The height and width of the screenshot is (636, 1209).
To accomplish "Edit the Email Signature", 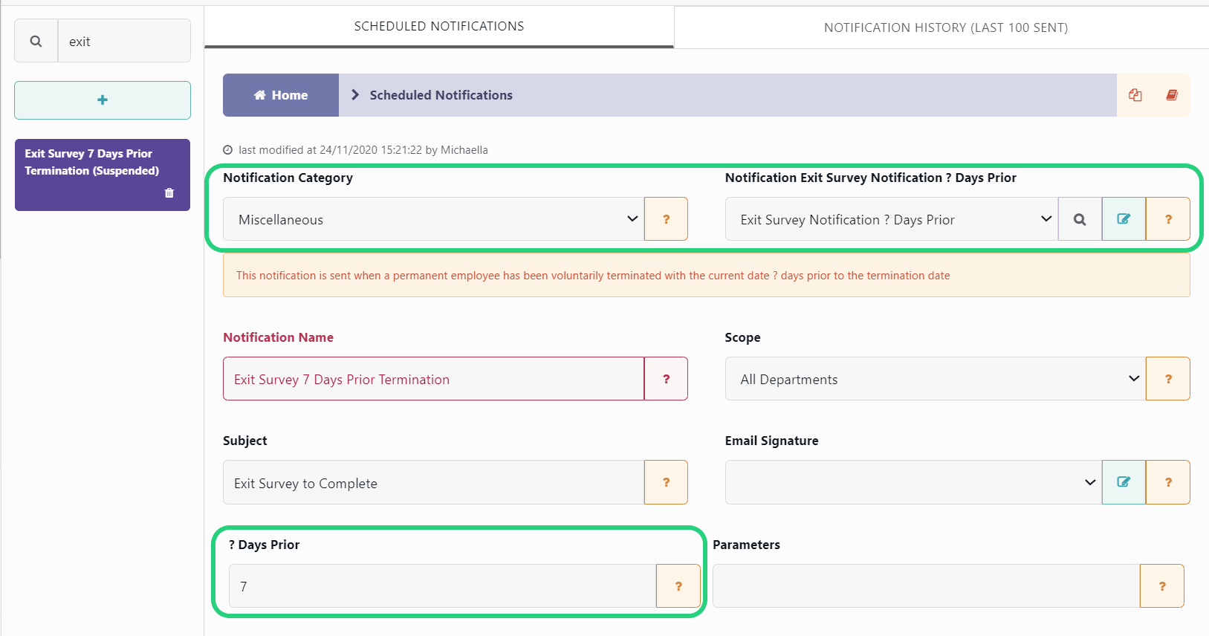I will click(x=1124, y=482).
